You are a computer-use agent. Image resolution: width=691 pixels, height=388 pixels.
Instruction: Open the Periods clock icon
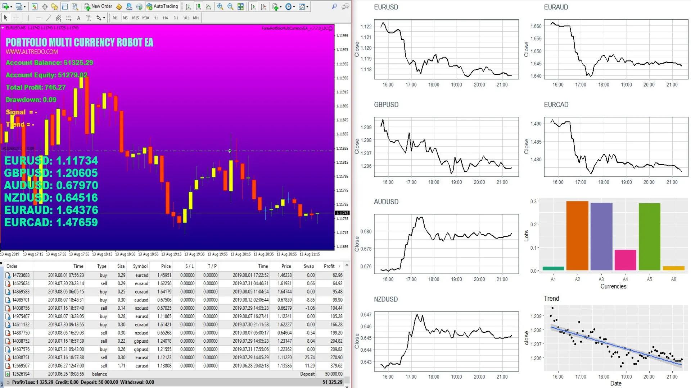(x=288, y=6)
